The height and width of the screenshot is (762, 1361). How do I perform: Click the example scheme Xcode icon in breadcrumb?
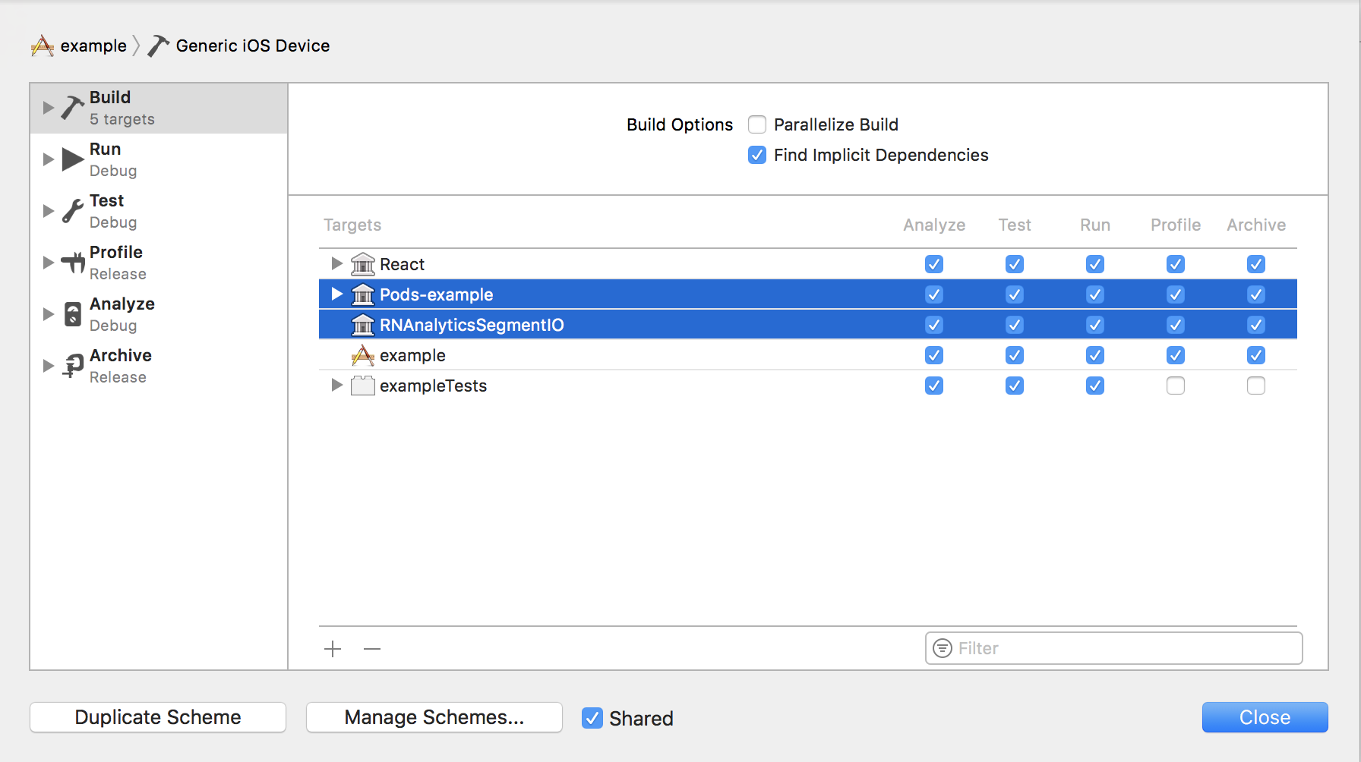[43, 46]
